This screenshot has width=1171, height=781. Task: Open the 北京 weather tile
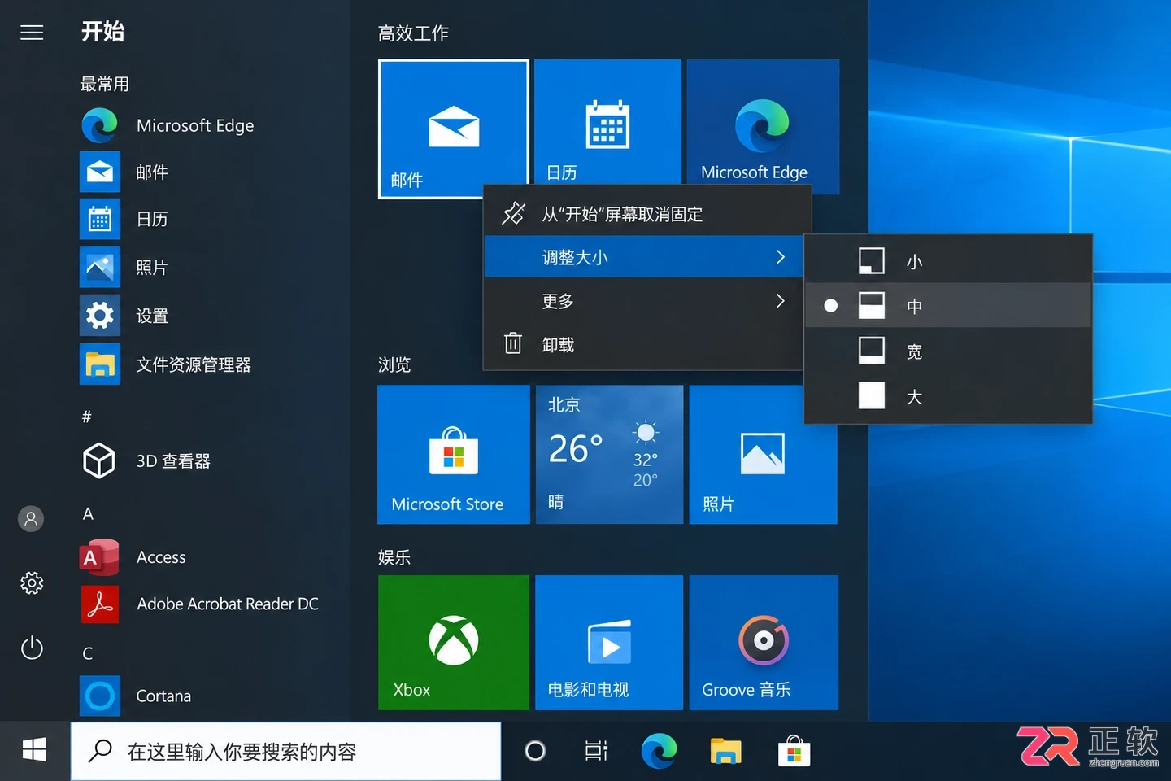pos(609,454)
